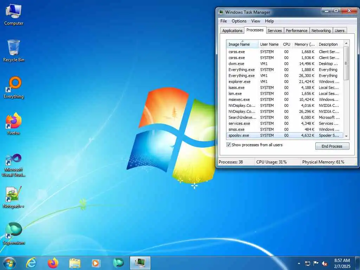Click the Task Manager taskbar button
This screenshot has width=360, height=270.
[x=140, y=263]
